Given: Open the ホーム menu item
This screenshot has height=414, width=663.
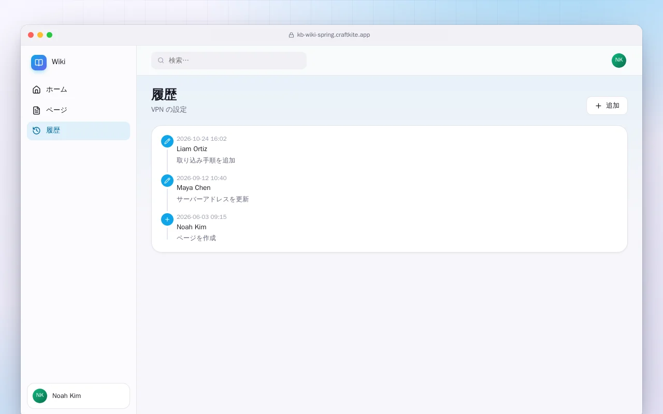Looking at the screenshot, I should [78, 90].
